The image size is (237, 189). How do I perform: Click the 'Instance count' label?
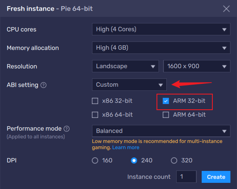[x=149, y=177]
